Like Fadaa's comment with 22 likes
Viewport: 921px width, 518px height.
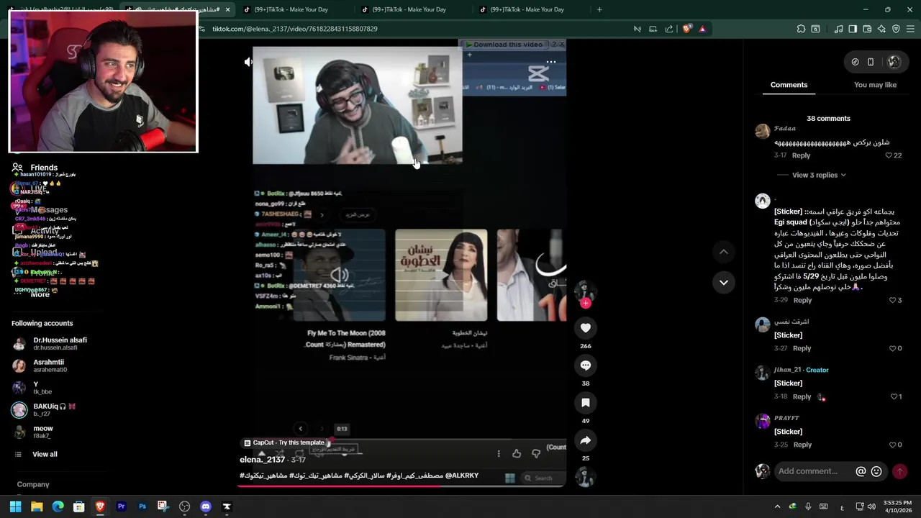[889, 155]
